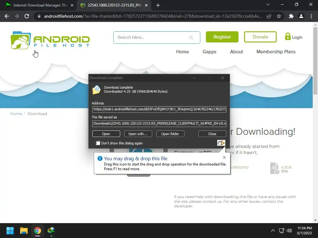Image resolution: width=318 pixels, height=238 pixels.
Task: Open network icon in system tray
Action: tap(281, 231)
